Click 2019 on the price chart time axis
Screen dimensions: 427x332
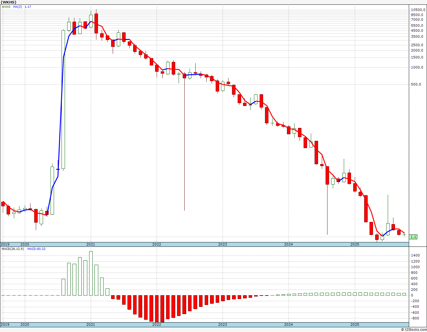pyautogui.click(x=5, y=244)
